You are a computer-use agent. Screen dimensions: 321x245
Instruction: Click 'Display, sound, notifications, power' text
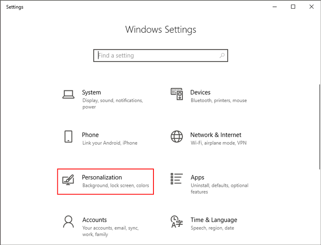coord(113,103)
